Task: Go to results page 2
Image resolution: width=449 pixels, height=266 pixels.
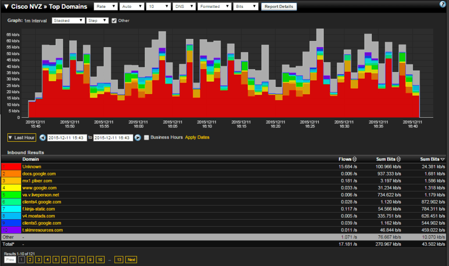Action: pyautogui.click(x=29, y=260)
